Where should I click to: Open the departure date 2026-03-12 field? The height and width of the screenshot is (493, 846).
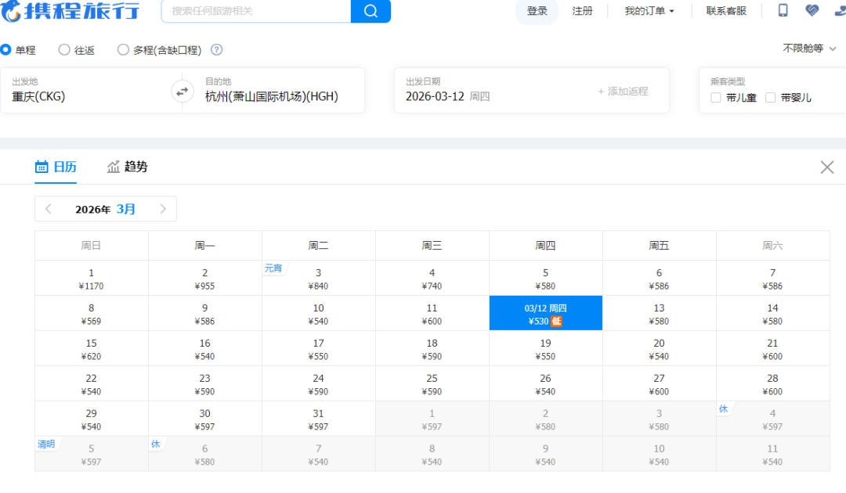(x=497, y=91)
